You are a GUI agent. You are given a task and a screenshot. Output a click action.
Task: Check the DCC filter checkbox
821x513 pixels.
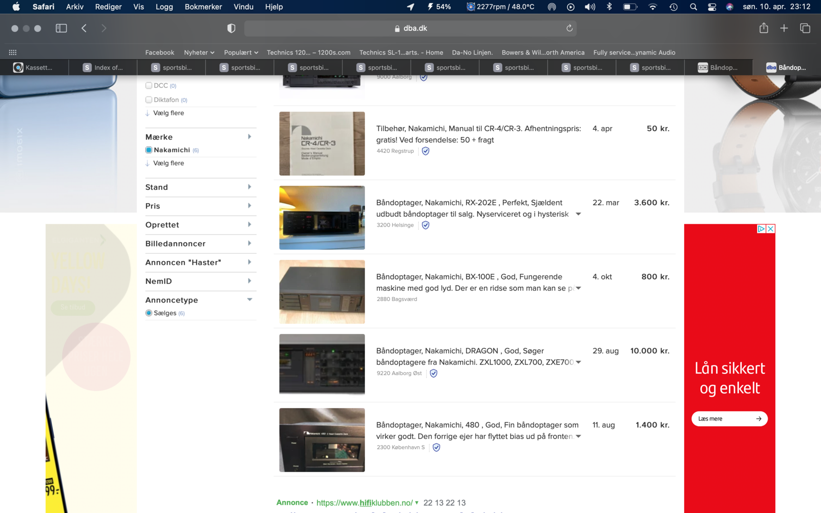click(x=149, y=85)
